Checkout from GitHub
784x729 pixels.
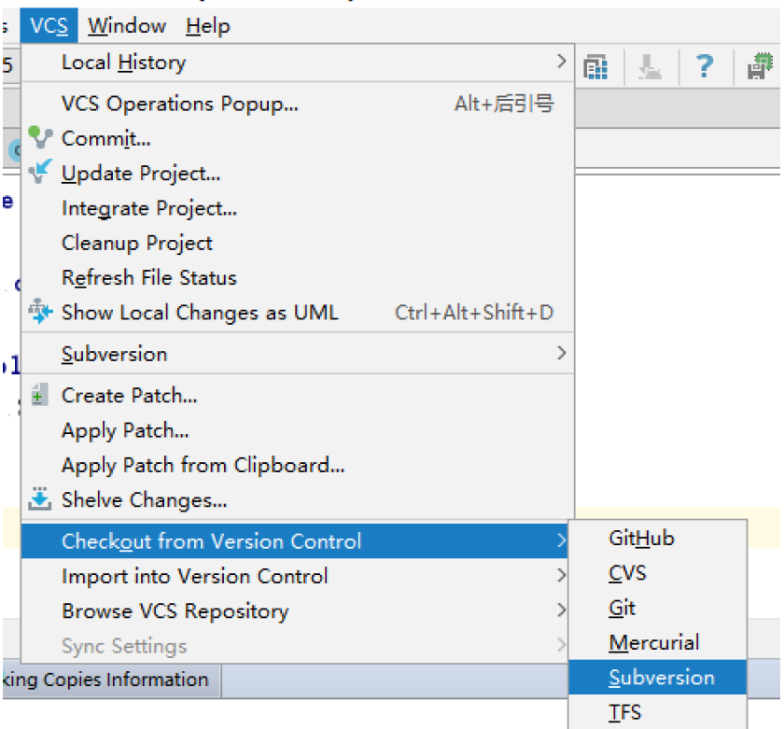(x=658, y=539)
